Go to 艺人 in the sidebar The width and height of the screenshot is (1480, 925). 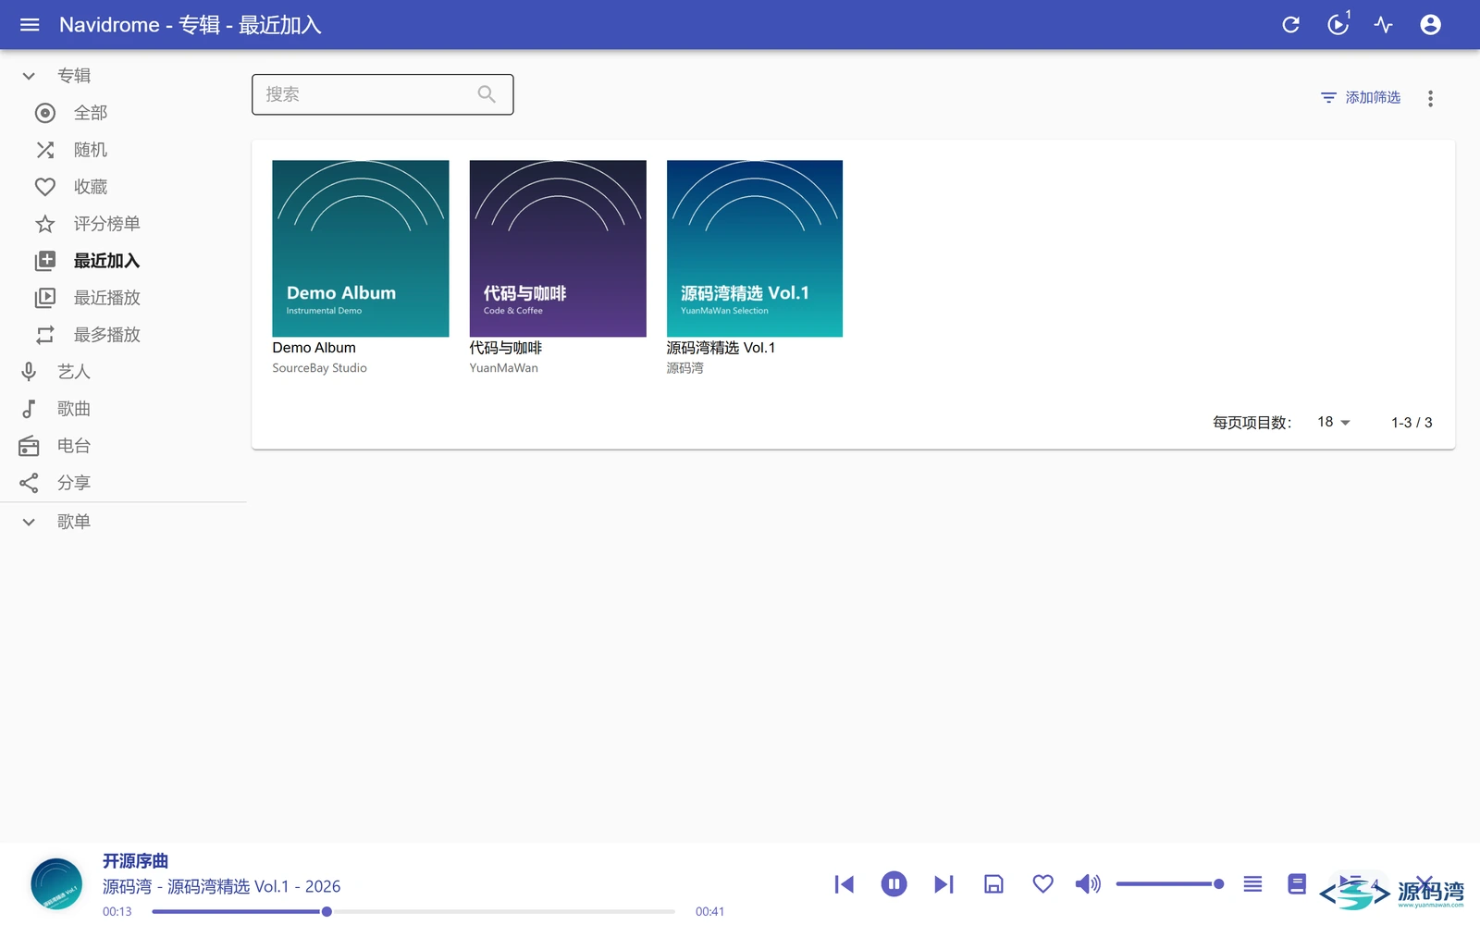click(124, 372)
